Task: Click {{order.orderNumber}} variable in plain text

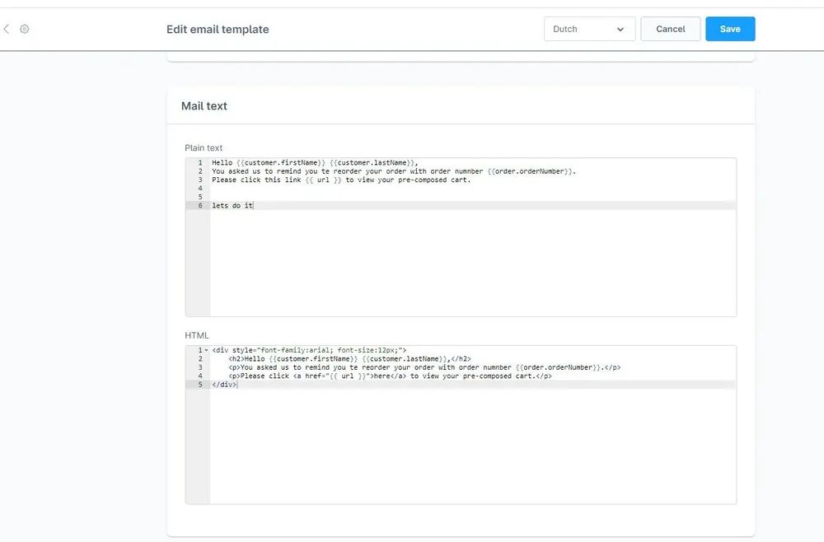Action: (x=529, y=171)
